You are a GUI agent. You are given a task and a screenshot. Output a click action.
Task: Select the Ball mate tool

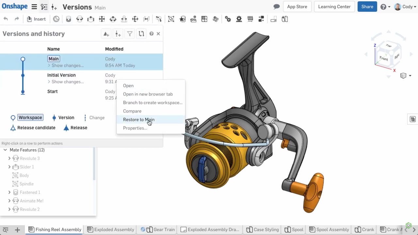(x=135, y=19)
